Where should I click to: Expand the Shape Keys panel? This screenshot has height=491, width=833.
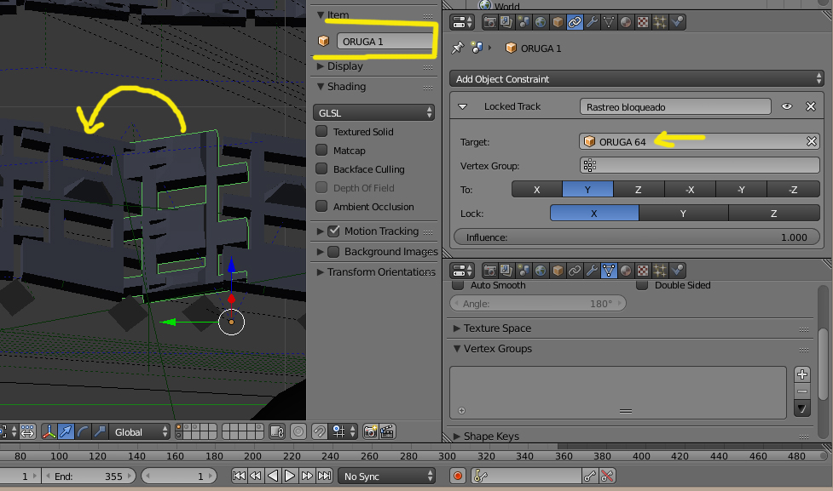point(457,437)
